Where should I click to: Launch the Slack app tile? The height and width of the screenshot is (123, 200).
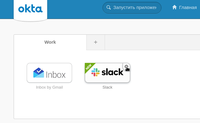(107, 73)
